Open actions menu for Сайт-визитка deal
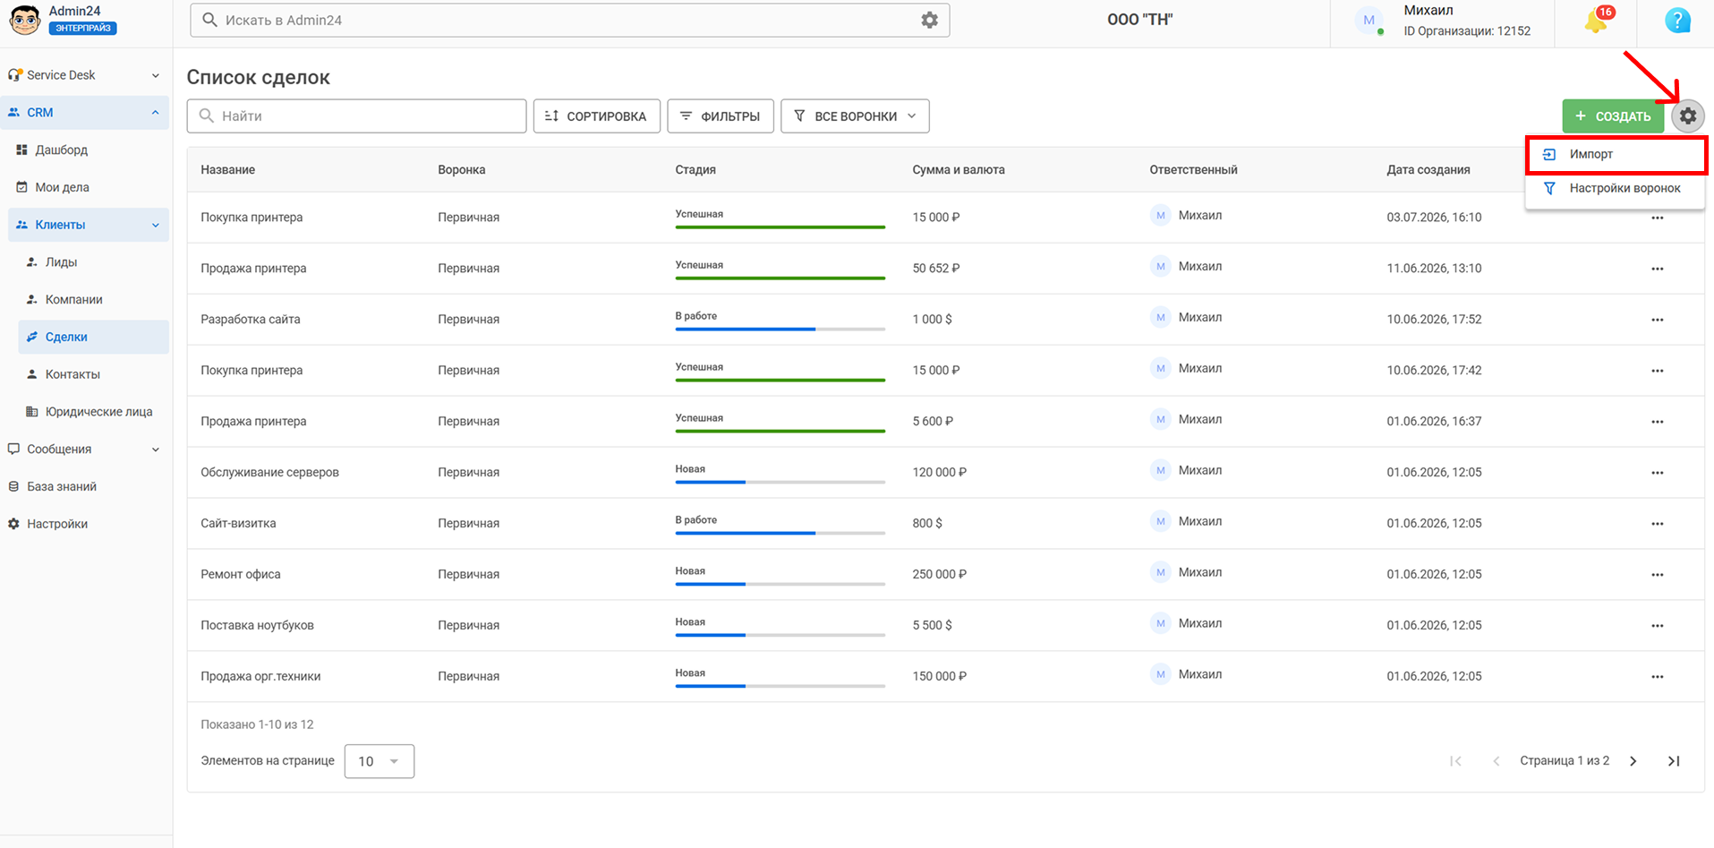1714x848 pixels. click(x=1658, y=524)
